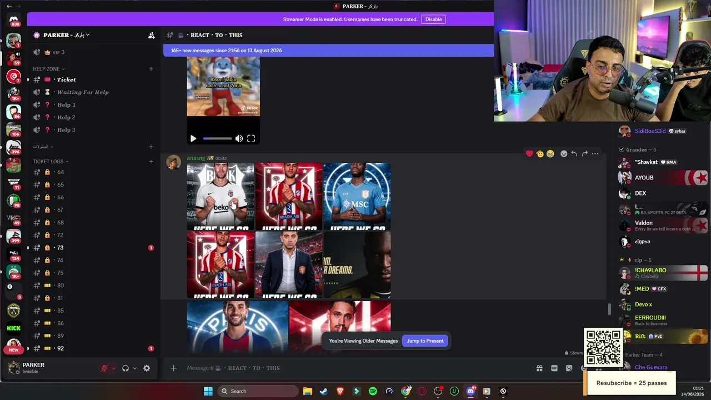Open the Windows Start menu
This screenshot has height=400, width=711.
pyautogui.click(x=208, y=391)
